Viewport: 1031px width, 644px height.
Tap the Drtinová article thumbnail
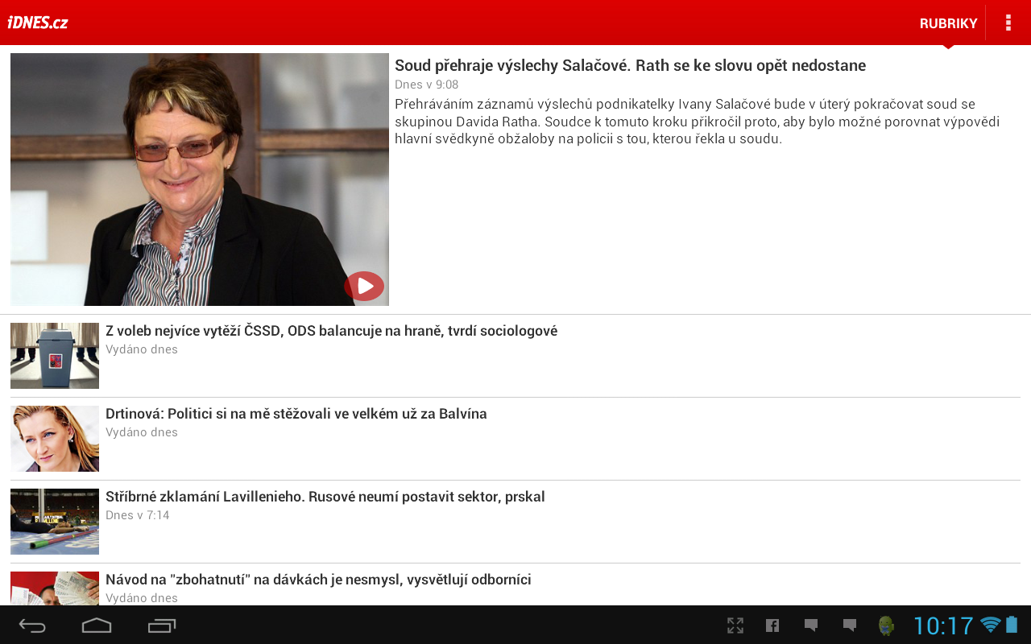tap(54, 439)
